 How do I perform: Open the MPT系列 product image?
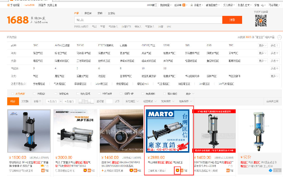click(x=75, y=131)
